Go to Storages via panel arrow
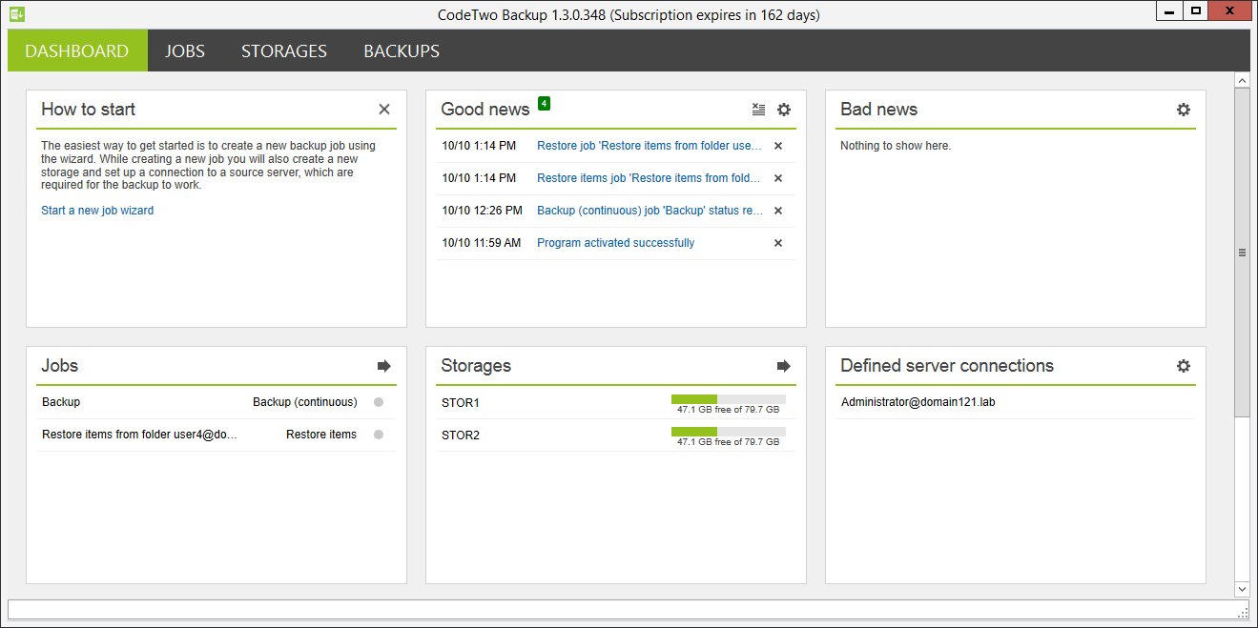This screenshot has height=628, width=1258. coord(784,366)
